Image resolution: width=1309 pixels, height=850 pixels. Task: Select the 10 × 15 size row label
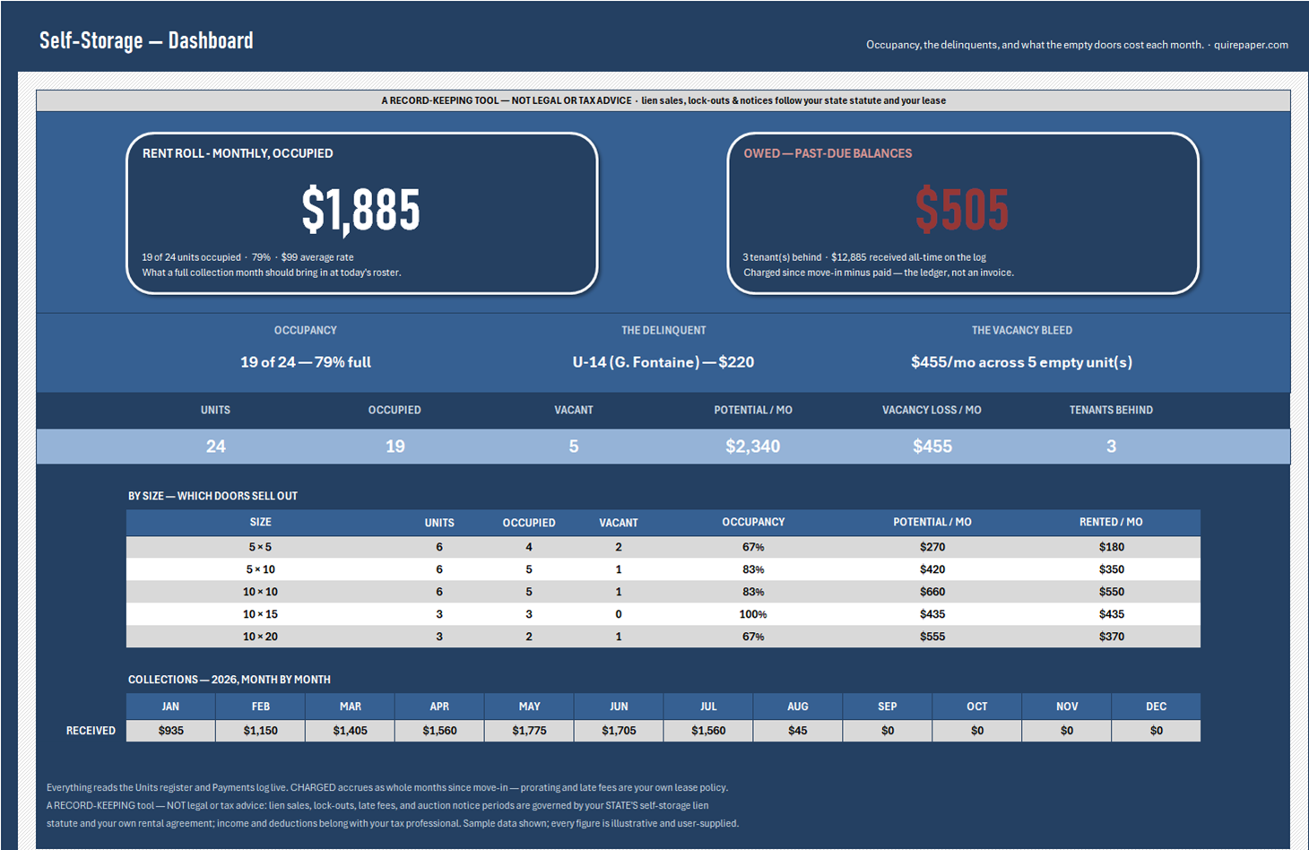coord(260,614)
